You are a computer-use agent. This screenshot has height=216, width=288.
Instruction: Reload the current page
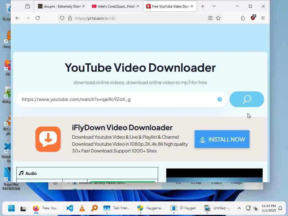point(38,18)
